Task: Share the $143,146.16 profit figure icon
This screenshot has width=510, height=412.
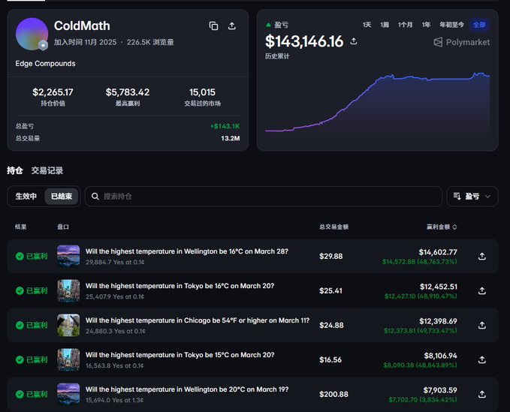Action: [354, 41]
